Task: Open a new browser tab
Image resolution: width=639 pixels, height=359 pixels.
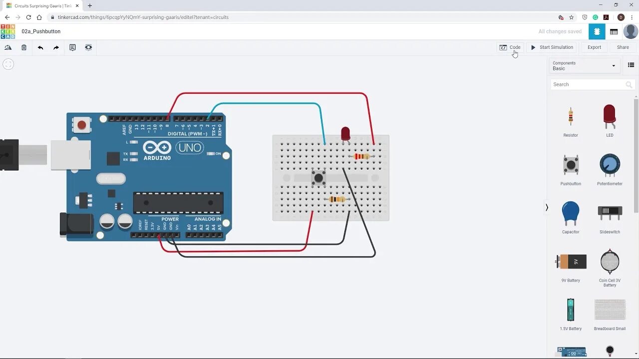Action: (90, 5)
